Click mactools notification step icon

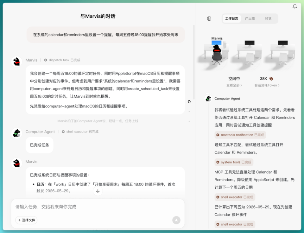point(218,135)
